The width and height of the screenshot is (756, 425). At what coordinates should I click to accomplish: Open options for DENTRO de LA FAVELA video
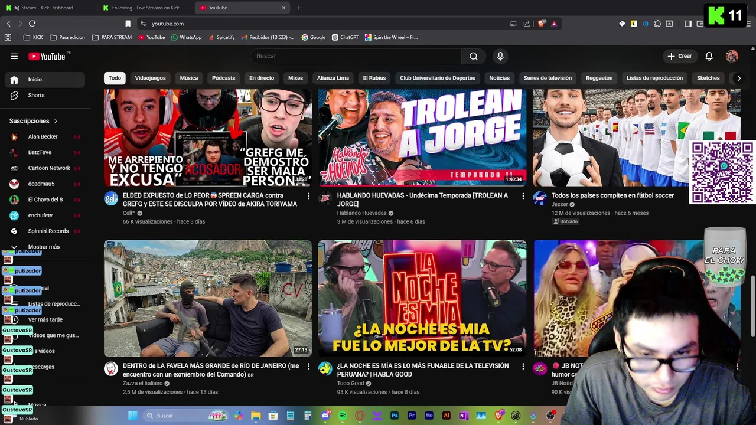(x=308, y=367)
